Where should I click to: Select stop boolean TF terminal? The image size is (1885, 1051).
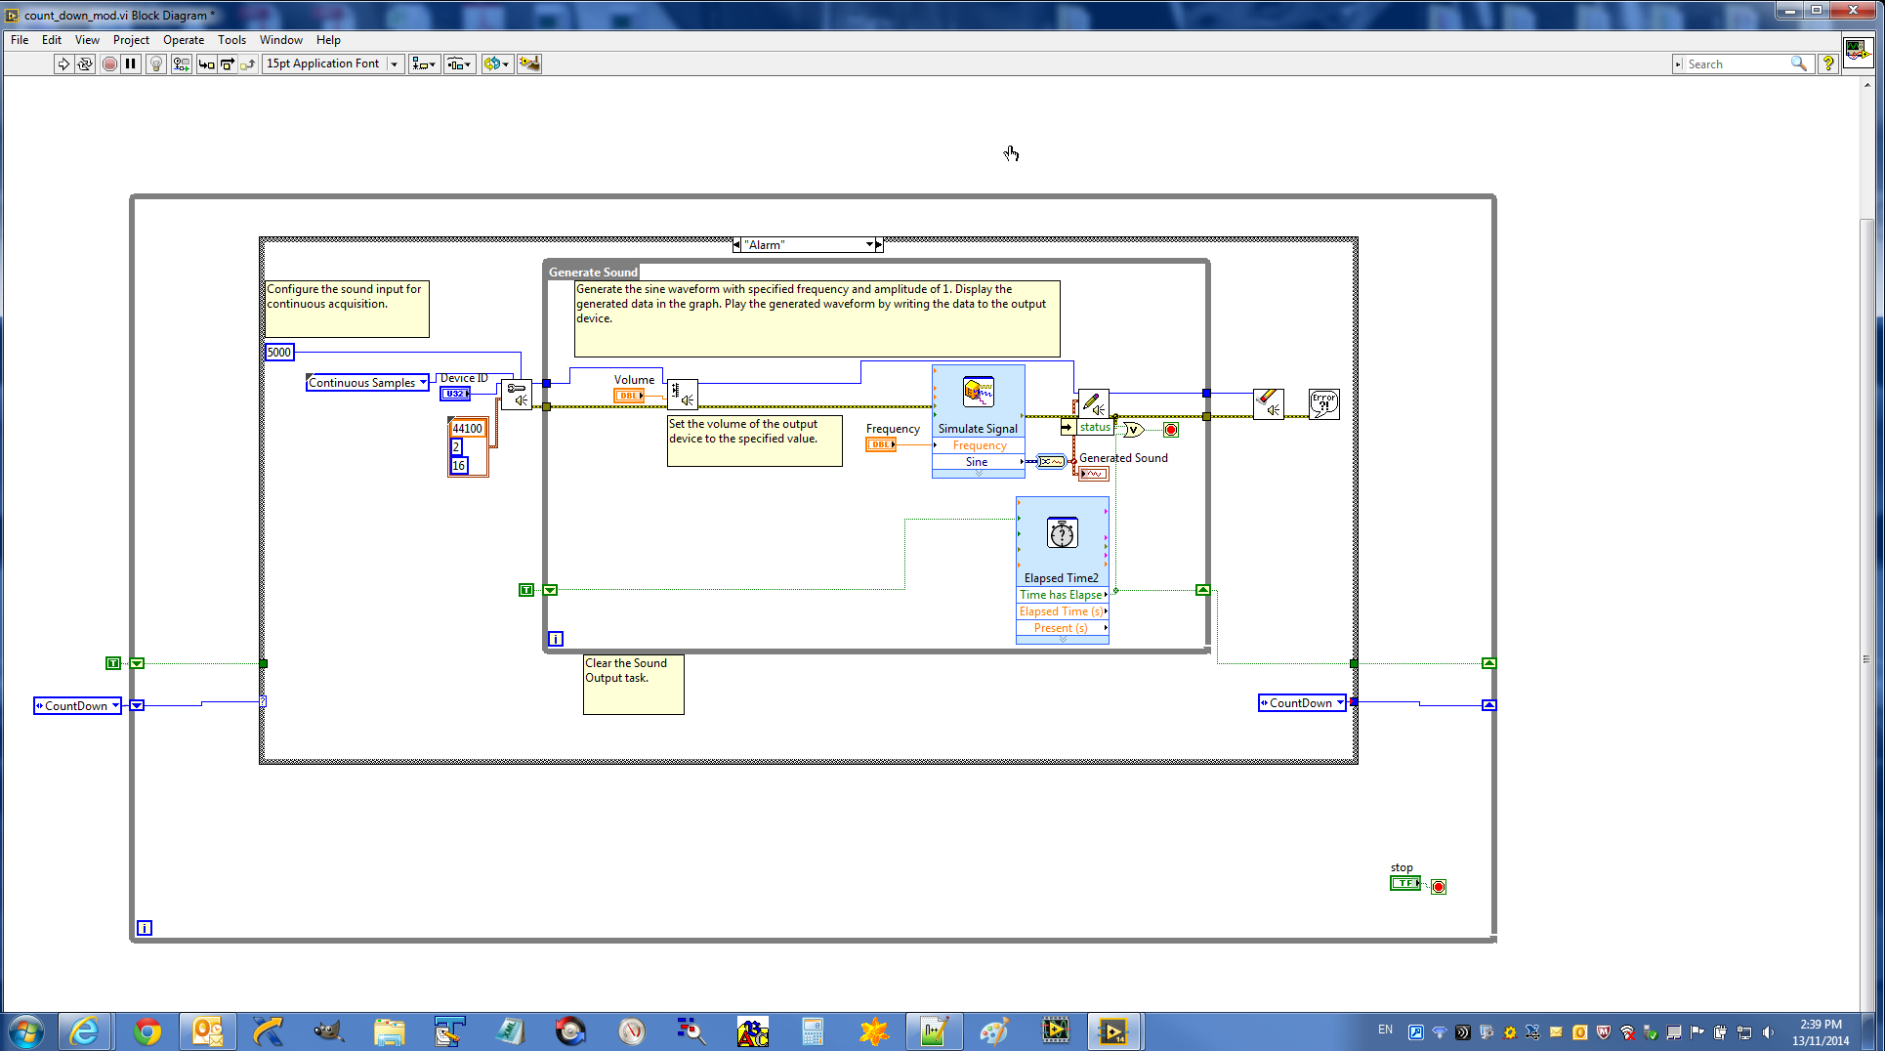[x=1405, y=883]
